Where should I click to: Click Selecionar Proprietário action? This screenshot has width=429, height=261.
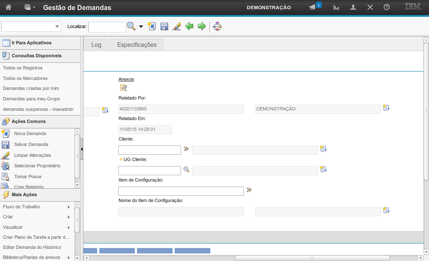[x=37, y=166]
